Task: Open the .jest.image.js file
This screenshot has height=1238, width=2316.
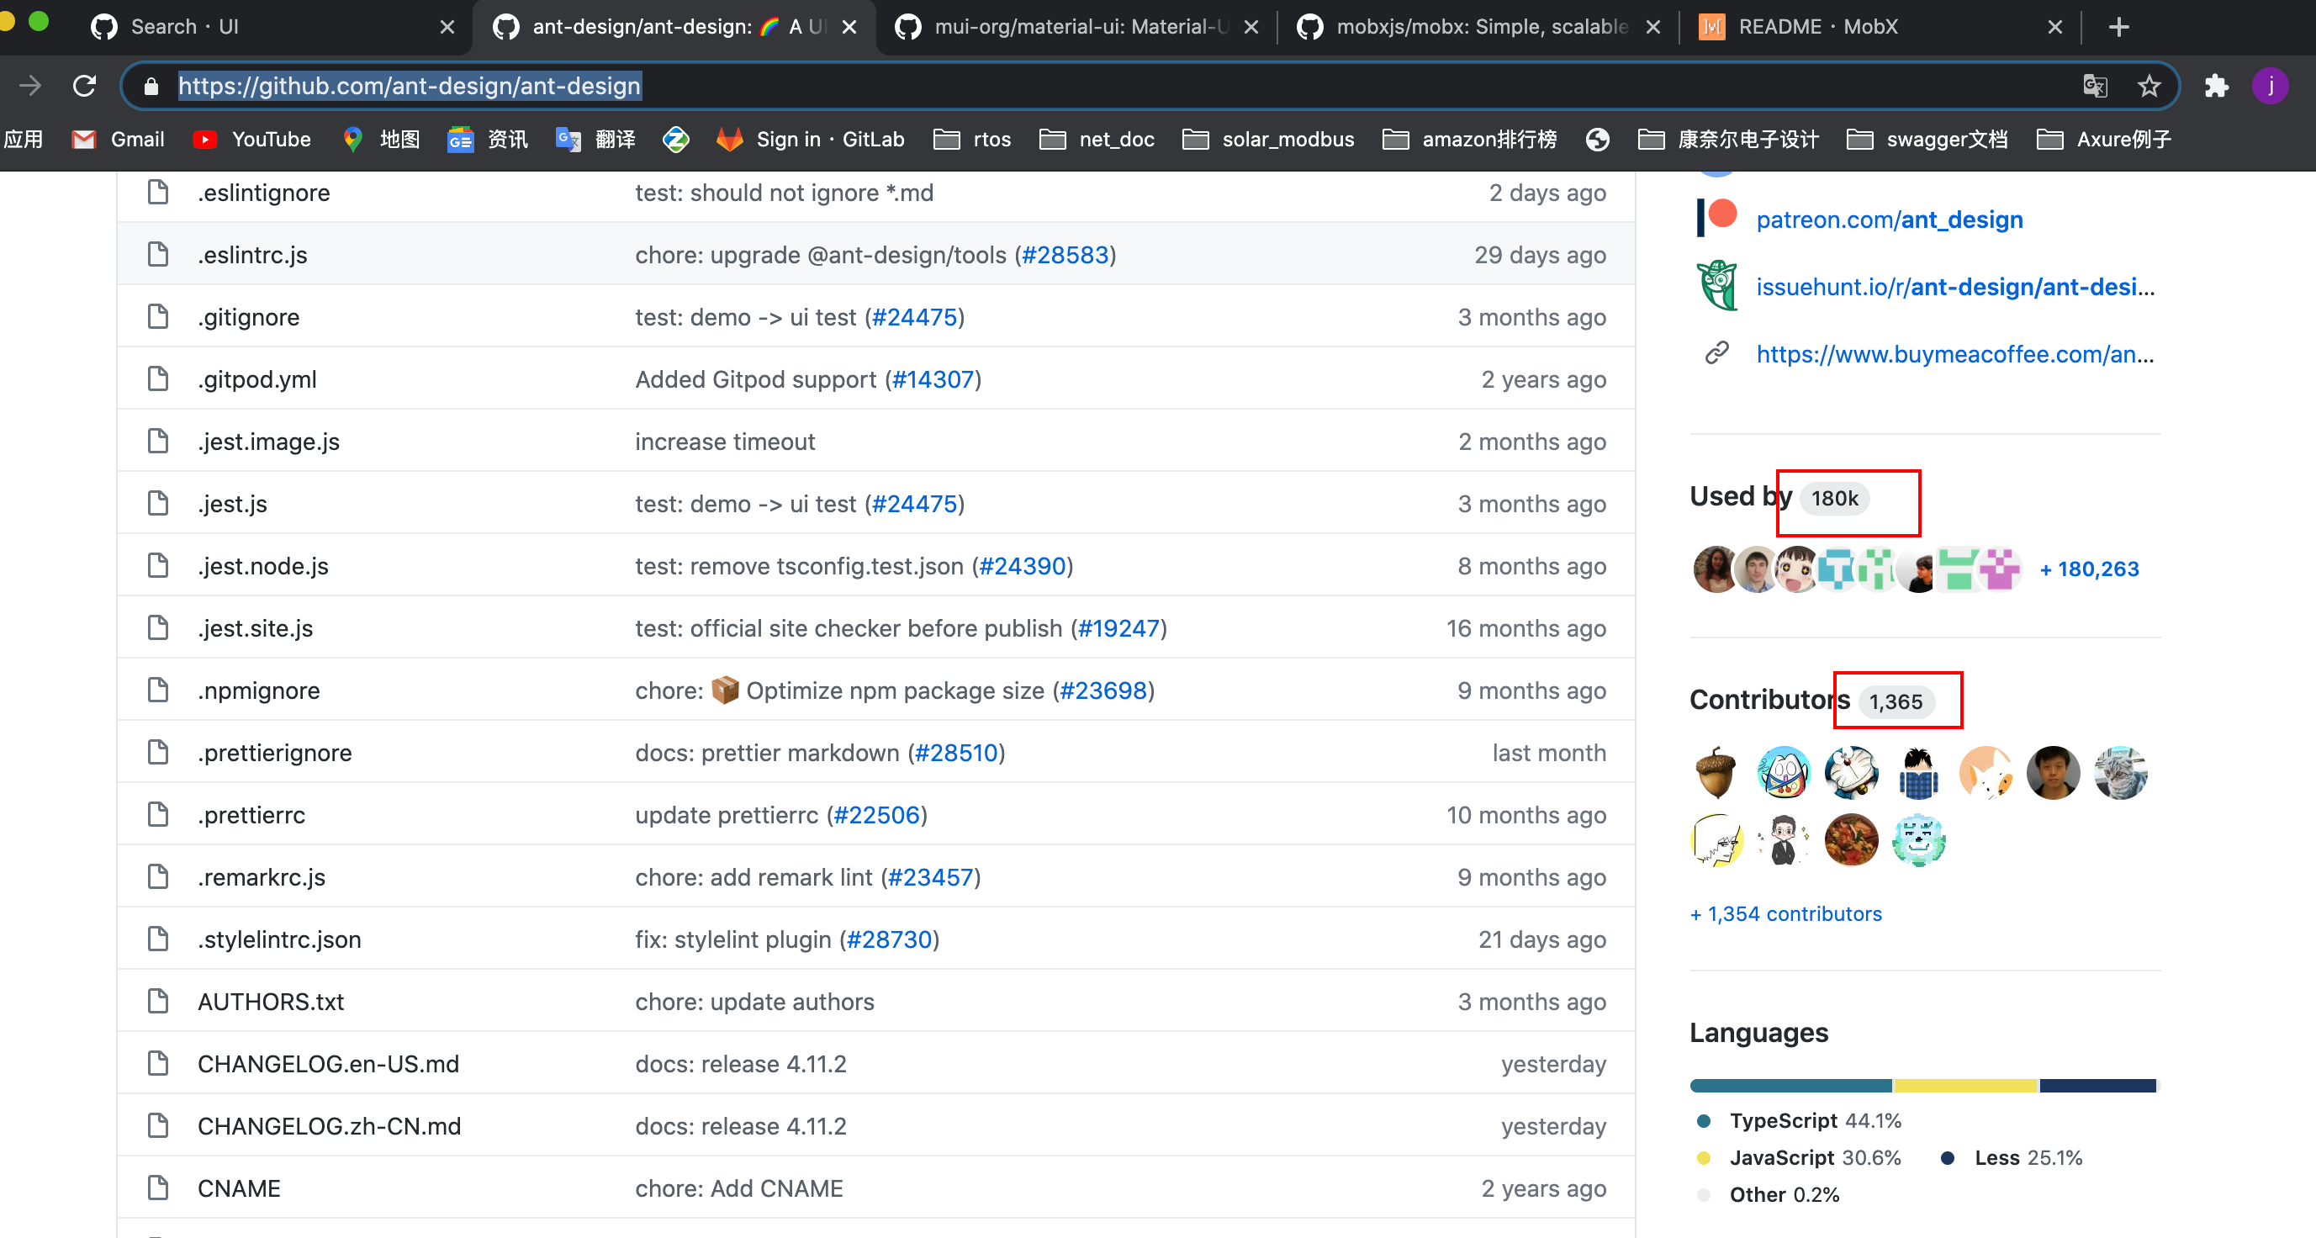Action: click(269, 442)
